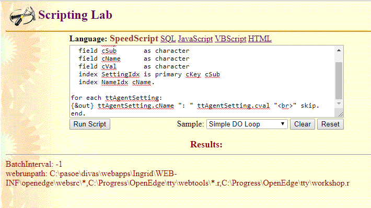This screenshot has height=208, width=371.
Task: Click the textarea resize grip corner
Action: click(x=341, y=114)
